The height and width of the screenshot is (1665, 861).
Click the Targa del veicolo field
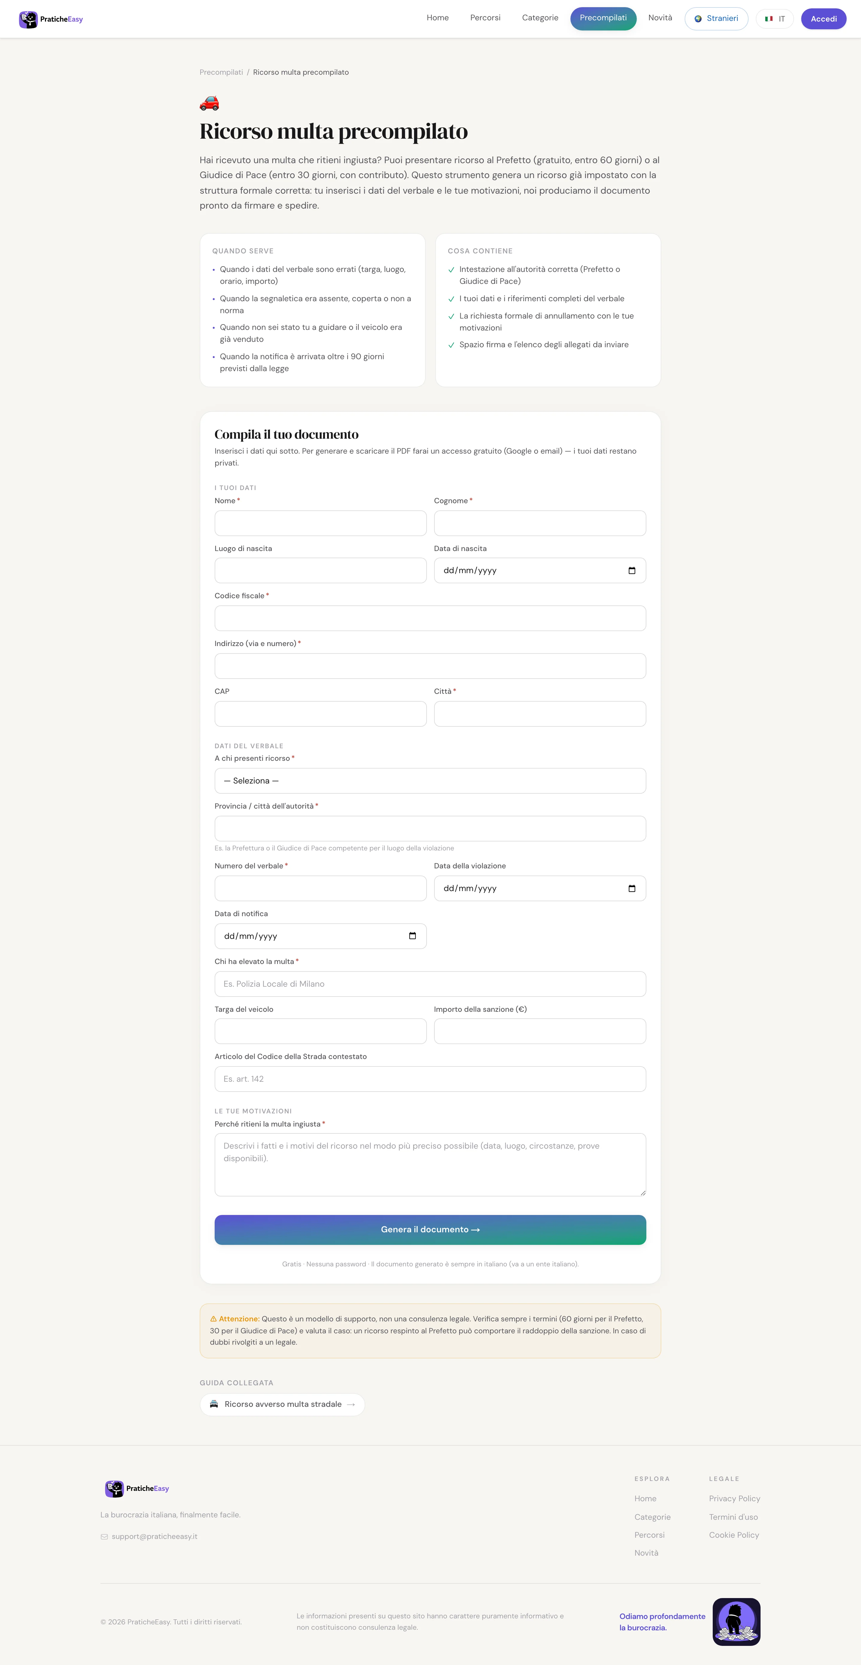(x=320, y=1032)
